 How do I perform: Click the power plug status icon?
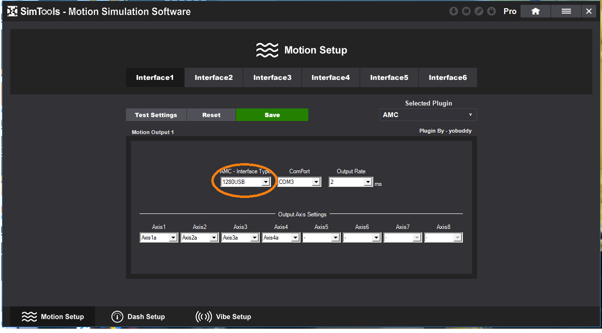pyautogui.click(x=491, y=11)
